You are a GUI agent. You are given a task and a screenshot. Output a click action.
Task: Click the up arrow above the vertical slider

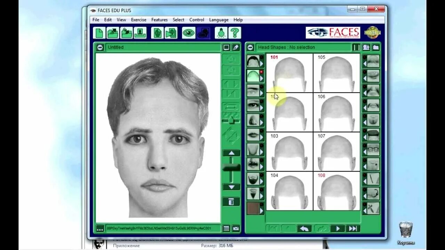231,153
